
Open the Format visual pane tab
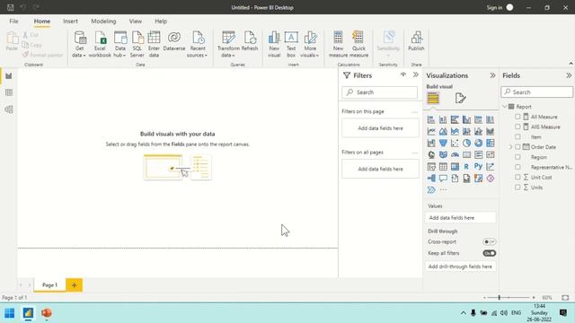pyautogui.click(x=460, y=98)
